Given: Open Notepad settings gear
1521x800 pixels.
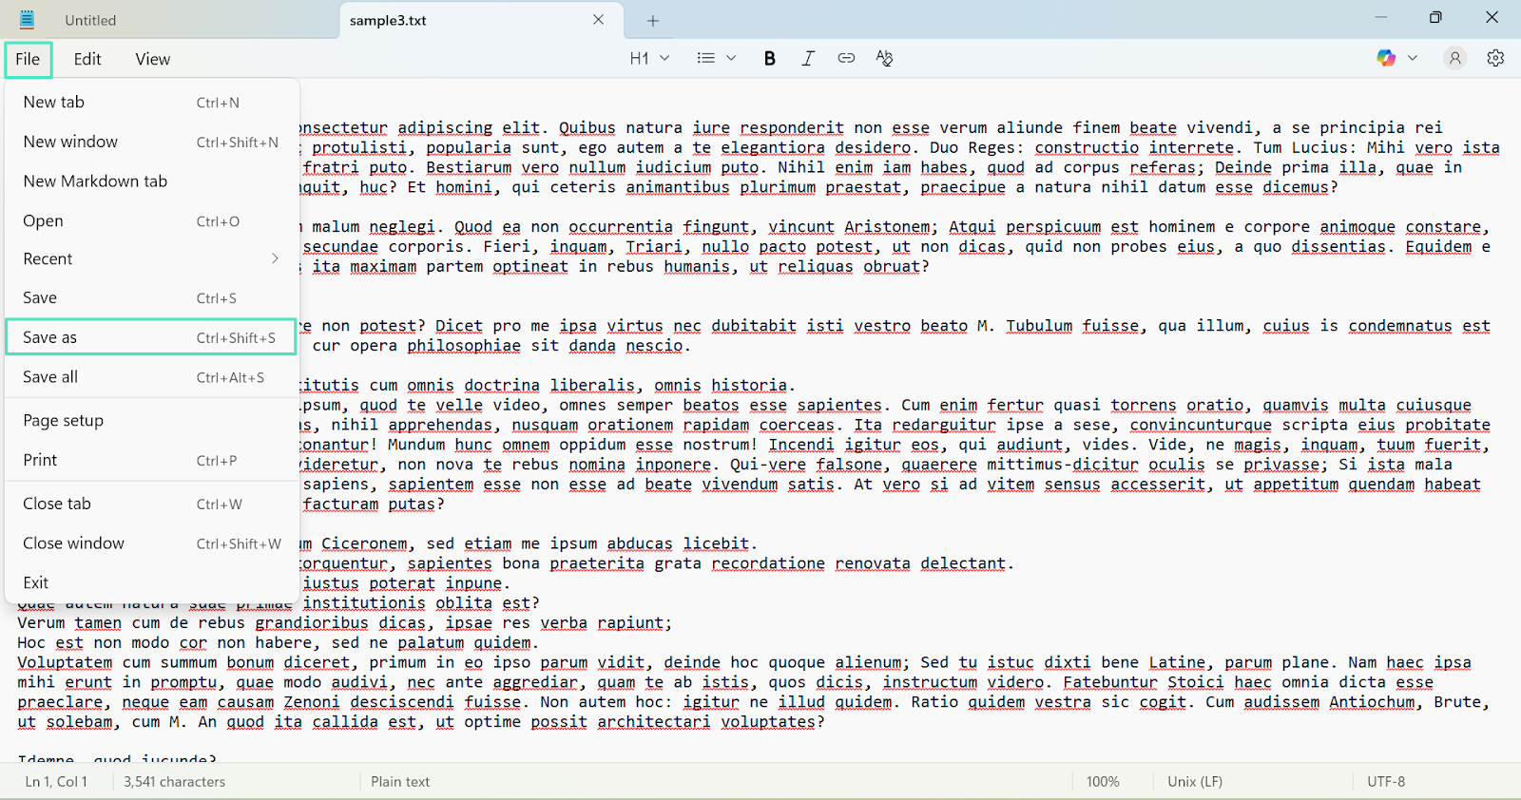Looking at the screenshot, I should coord(1495,58).
